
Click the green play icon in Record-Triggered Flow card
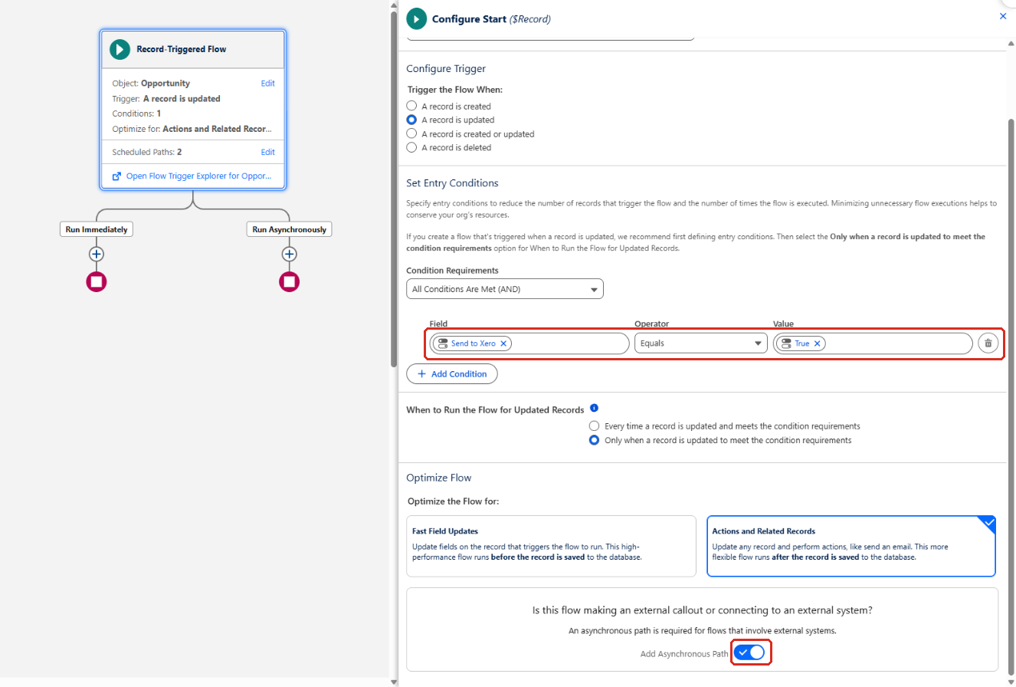120,49
